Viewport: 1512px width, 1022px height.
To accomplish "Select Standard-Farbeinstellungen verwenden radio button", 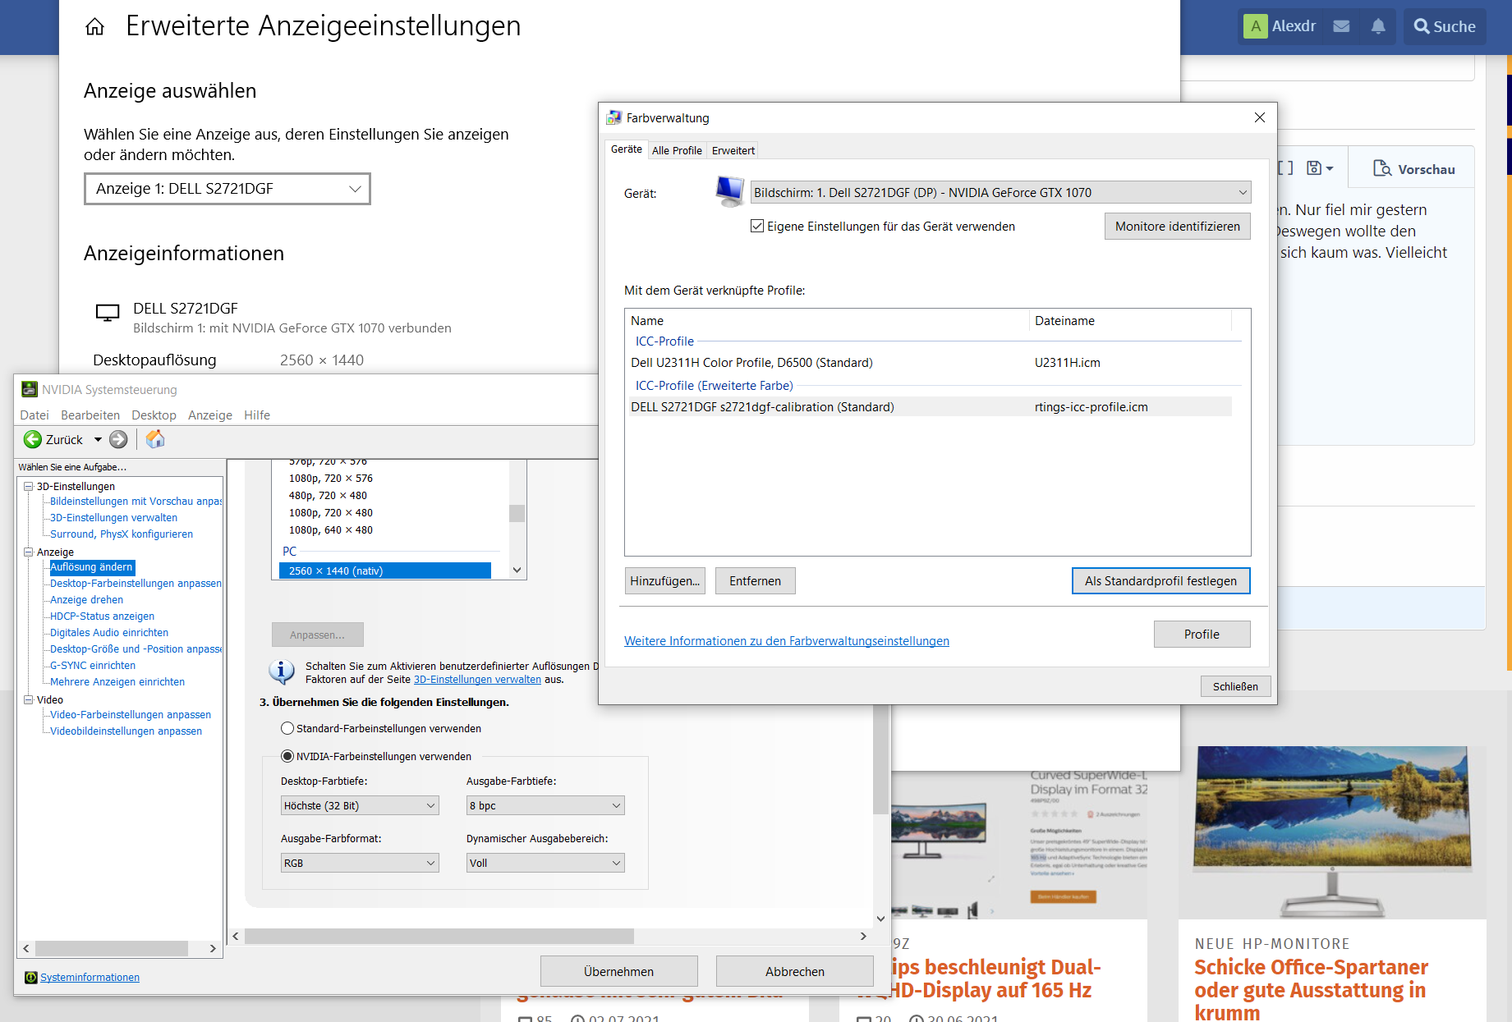I will pos(287,728).
